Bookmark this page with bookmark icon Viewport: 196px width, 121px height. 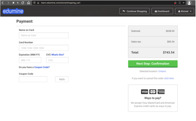[180, 3]
